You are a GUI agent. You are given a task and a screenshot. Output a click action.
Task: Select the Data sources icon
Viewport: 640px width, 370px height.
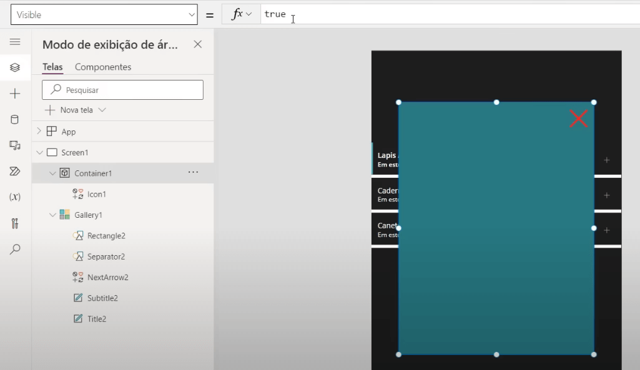click(16, 119)
